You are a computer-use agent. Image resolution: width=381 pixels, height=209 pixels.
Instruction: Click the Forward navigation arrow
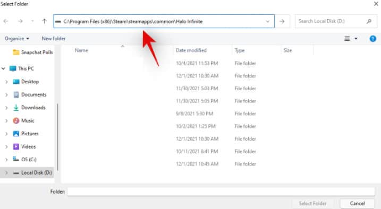click(x=20, y=21)
